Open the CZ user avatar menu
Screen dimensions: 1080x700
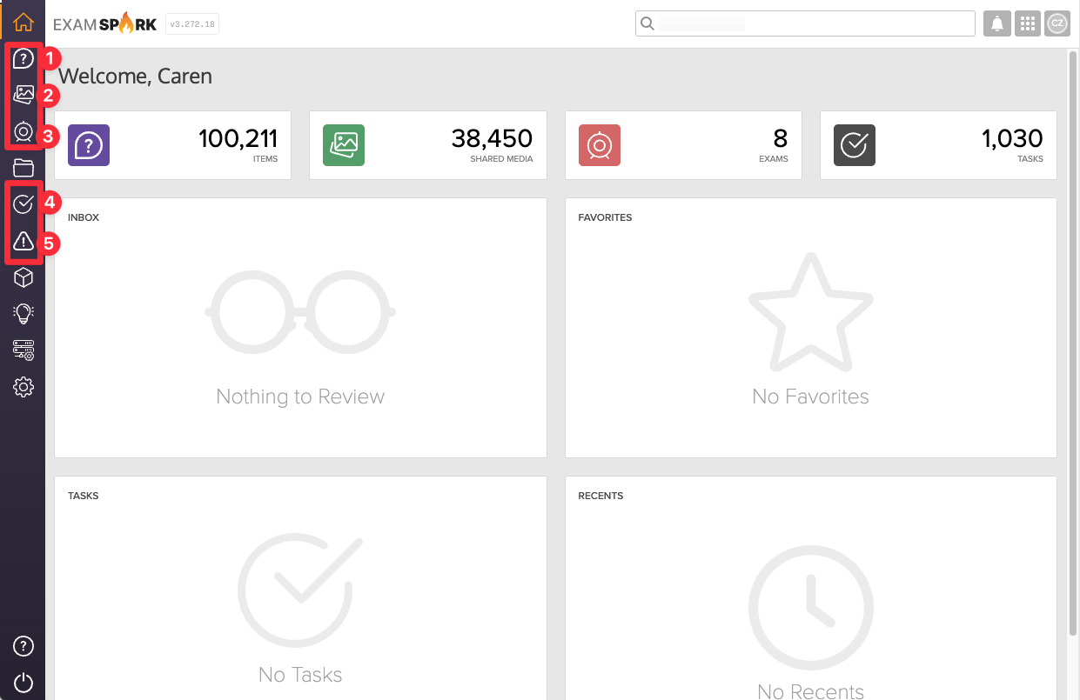[1057, 23]
